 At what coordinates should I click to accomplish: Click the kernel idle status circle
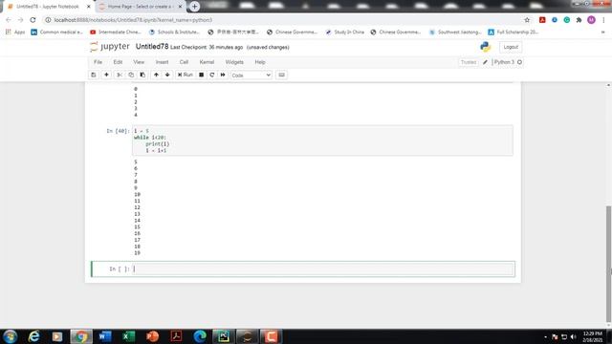coord(519,62)
